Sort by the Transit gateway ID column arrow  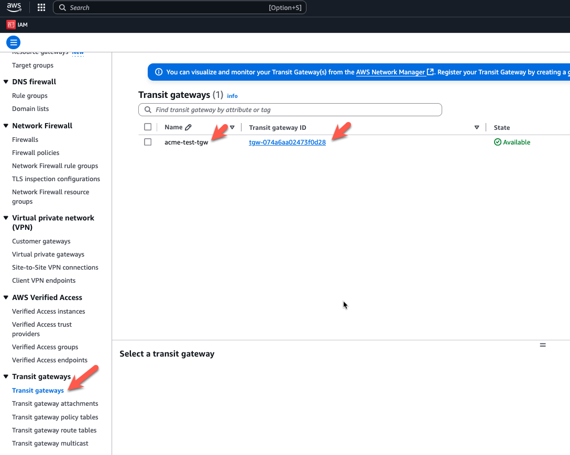tap(477, 127)
